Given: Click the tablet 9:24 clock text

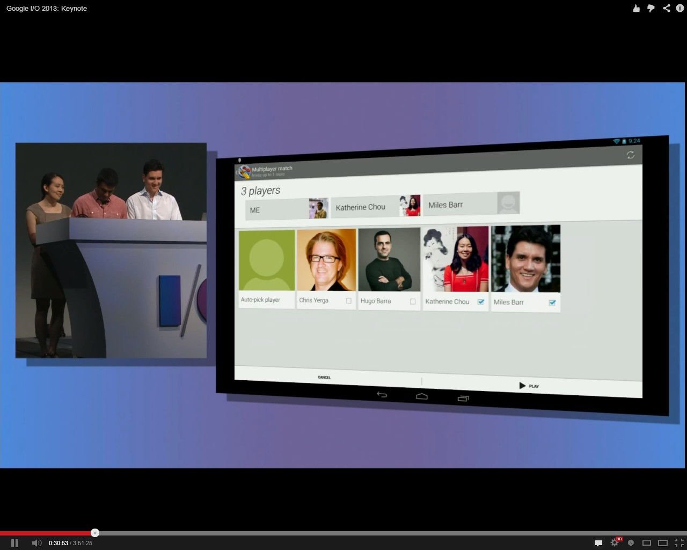Looking at the screenshot, I should pyautogui.click(x=634, y=141).
